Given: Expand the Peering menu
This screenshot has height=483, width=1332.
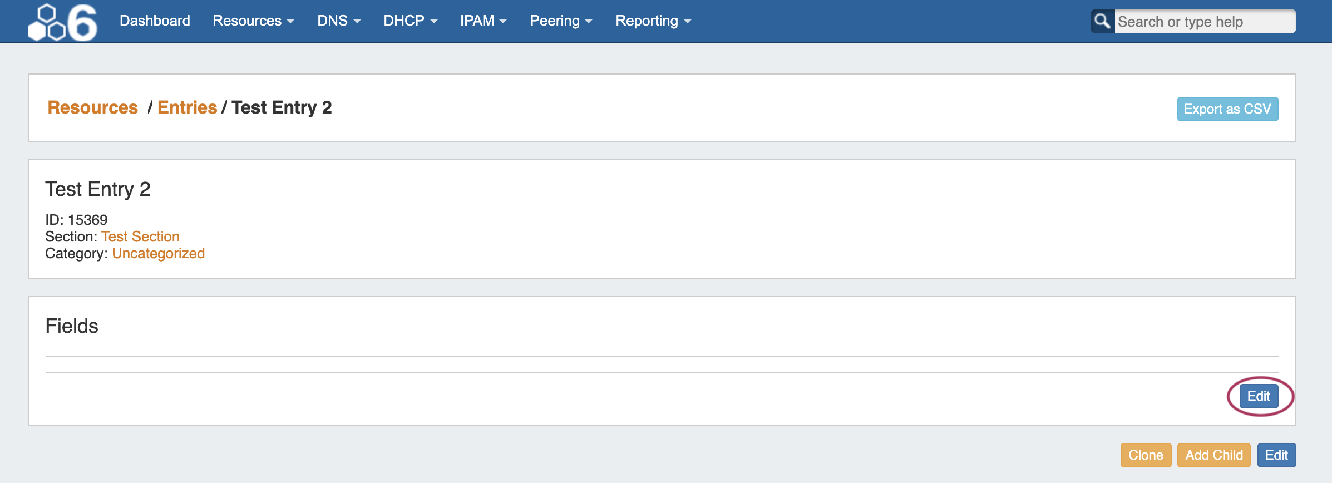Looking at the screenshot, I should click(x=561, y=21).
